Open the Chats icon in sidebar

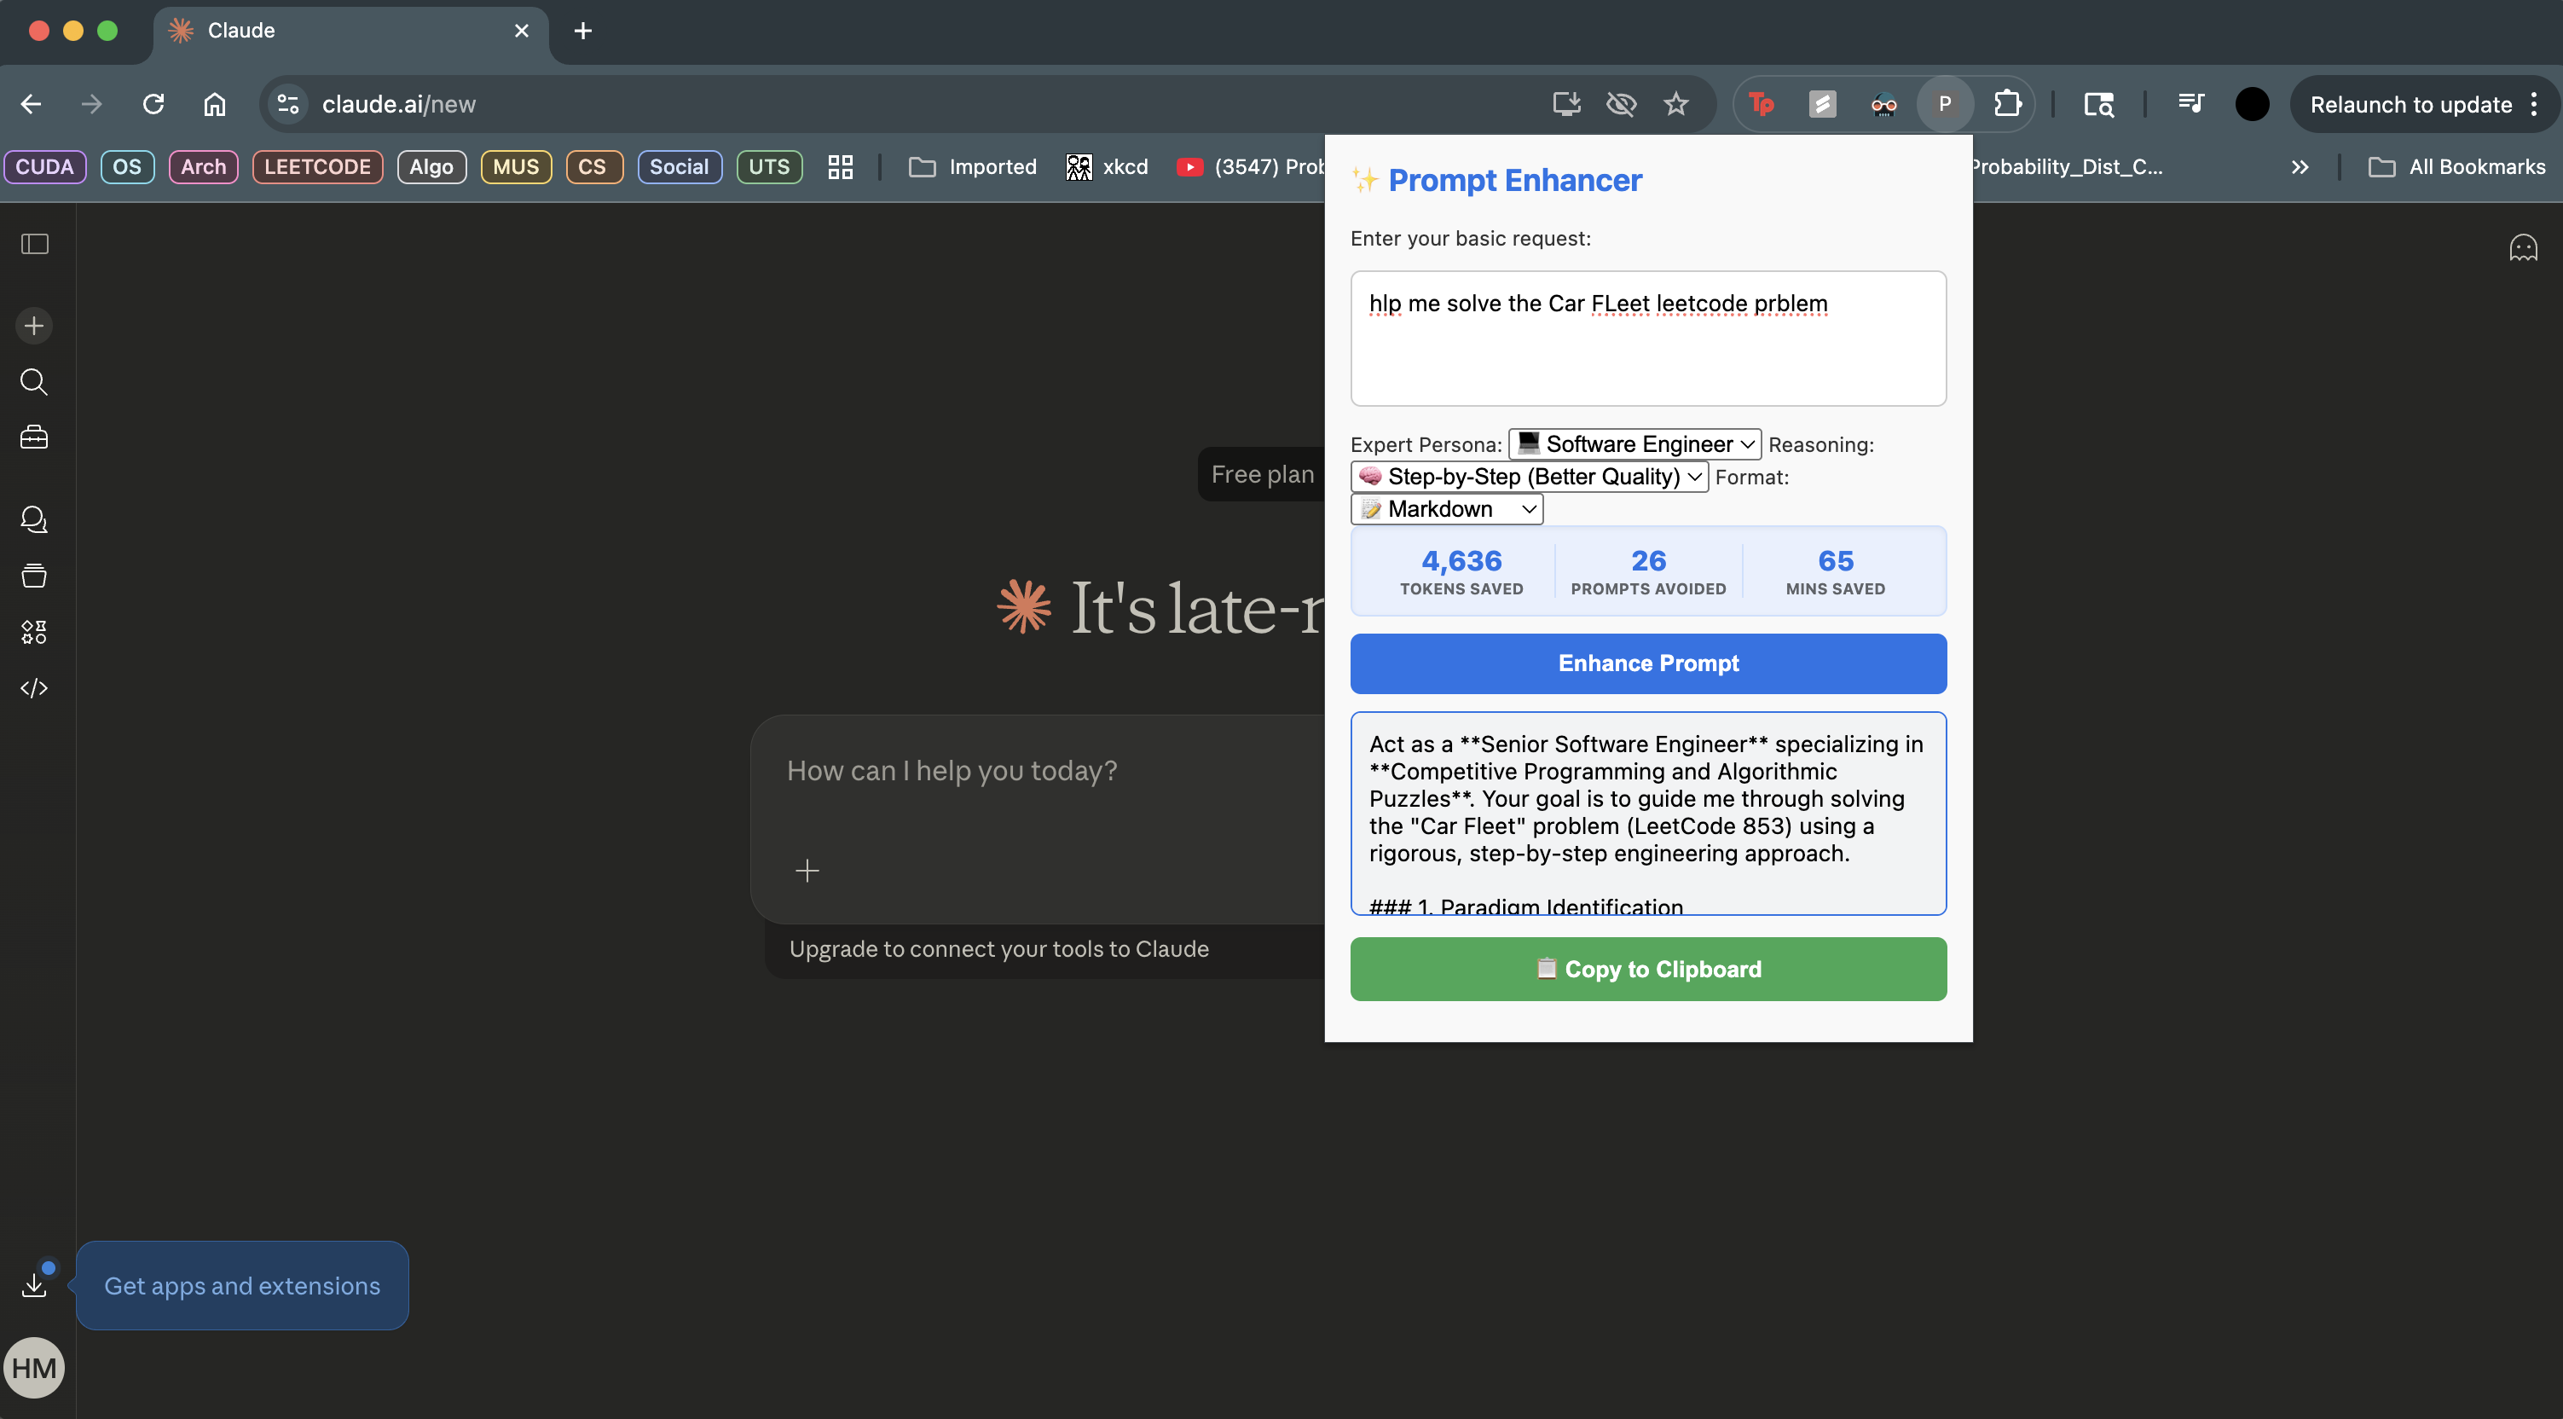[x=35, y=519]
